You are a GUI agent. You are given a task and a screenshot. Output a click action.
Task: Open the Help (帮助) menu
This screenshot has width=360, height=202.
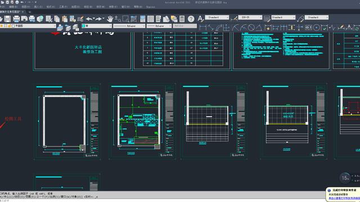click(x=138, y=7)
